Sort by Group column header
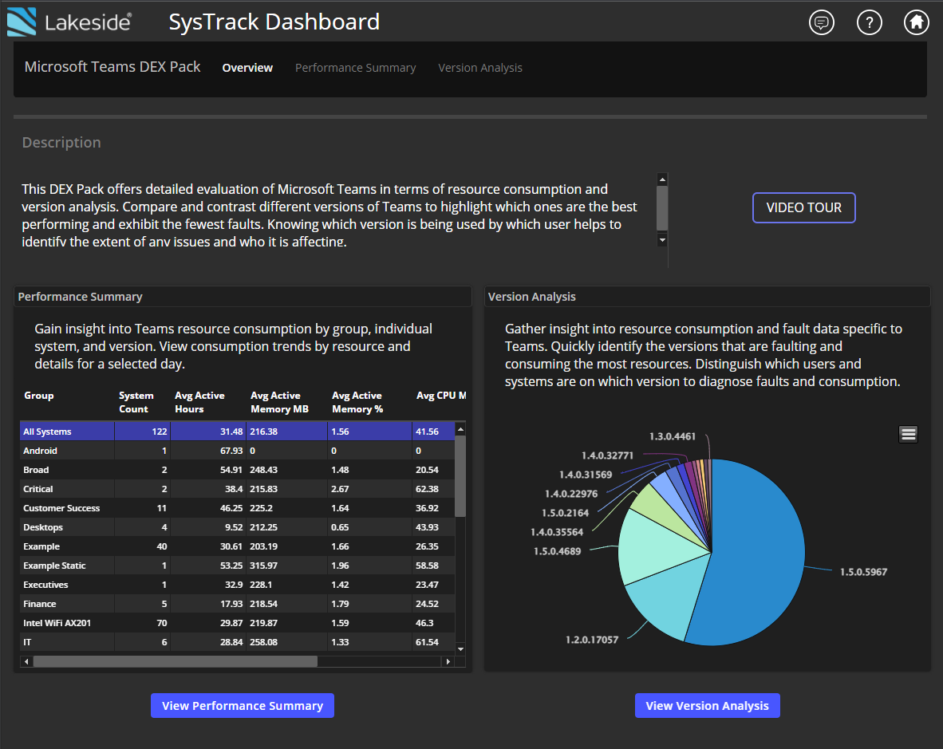 coord(39,396)
